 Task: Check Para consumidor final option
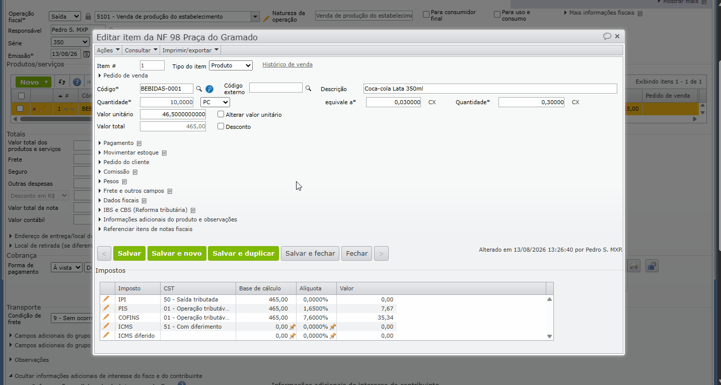(x=426, y=14)
